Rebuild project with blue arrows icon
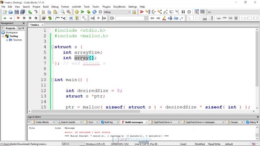Image resolution: width=260 pixels, height=146 pixels. [x=94, y=12]
